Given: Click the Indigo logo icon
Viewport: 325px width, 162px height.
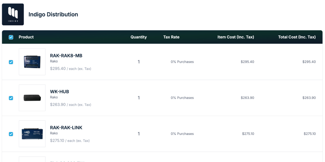Looking at the screenshot, I should pos(13,14).
